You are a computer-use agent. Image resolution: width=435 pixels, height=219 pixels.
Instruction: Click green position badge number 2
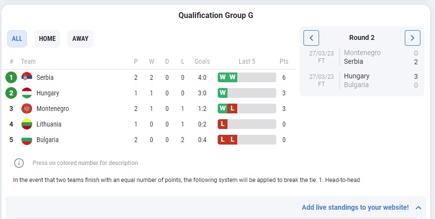[x=11, y=93]
